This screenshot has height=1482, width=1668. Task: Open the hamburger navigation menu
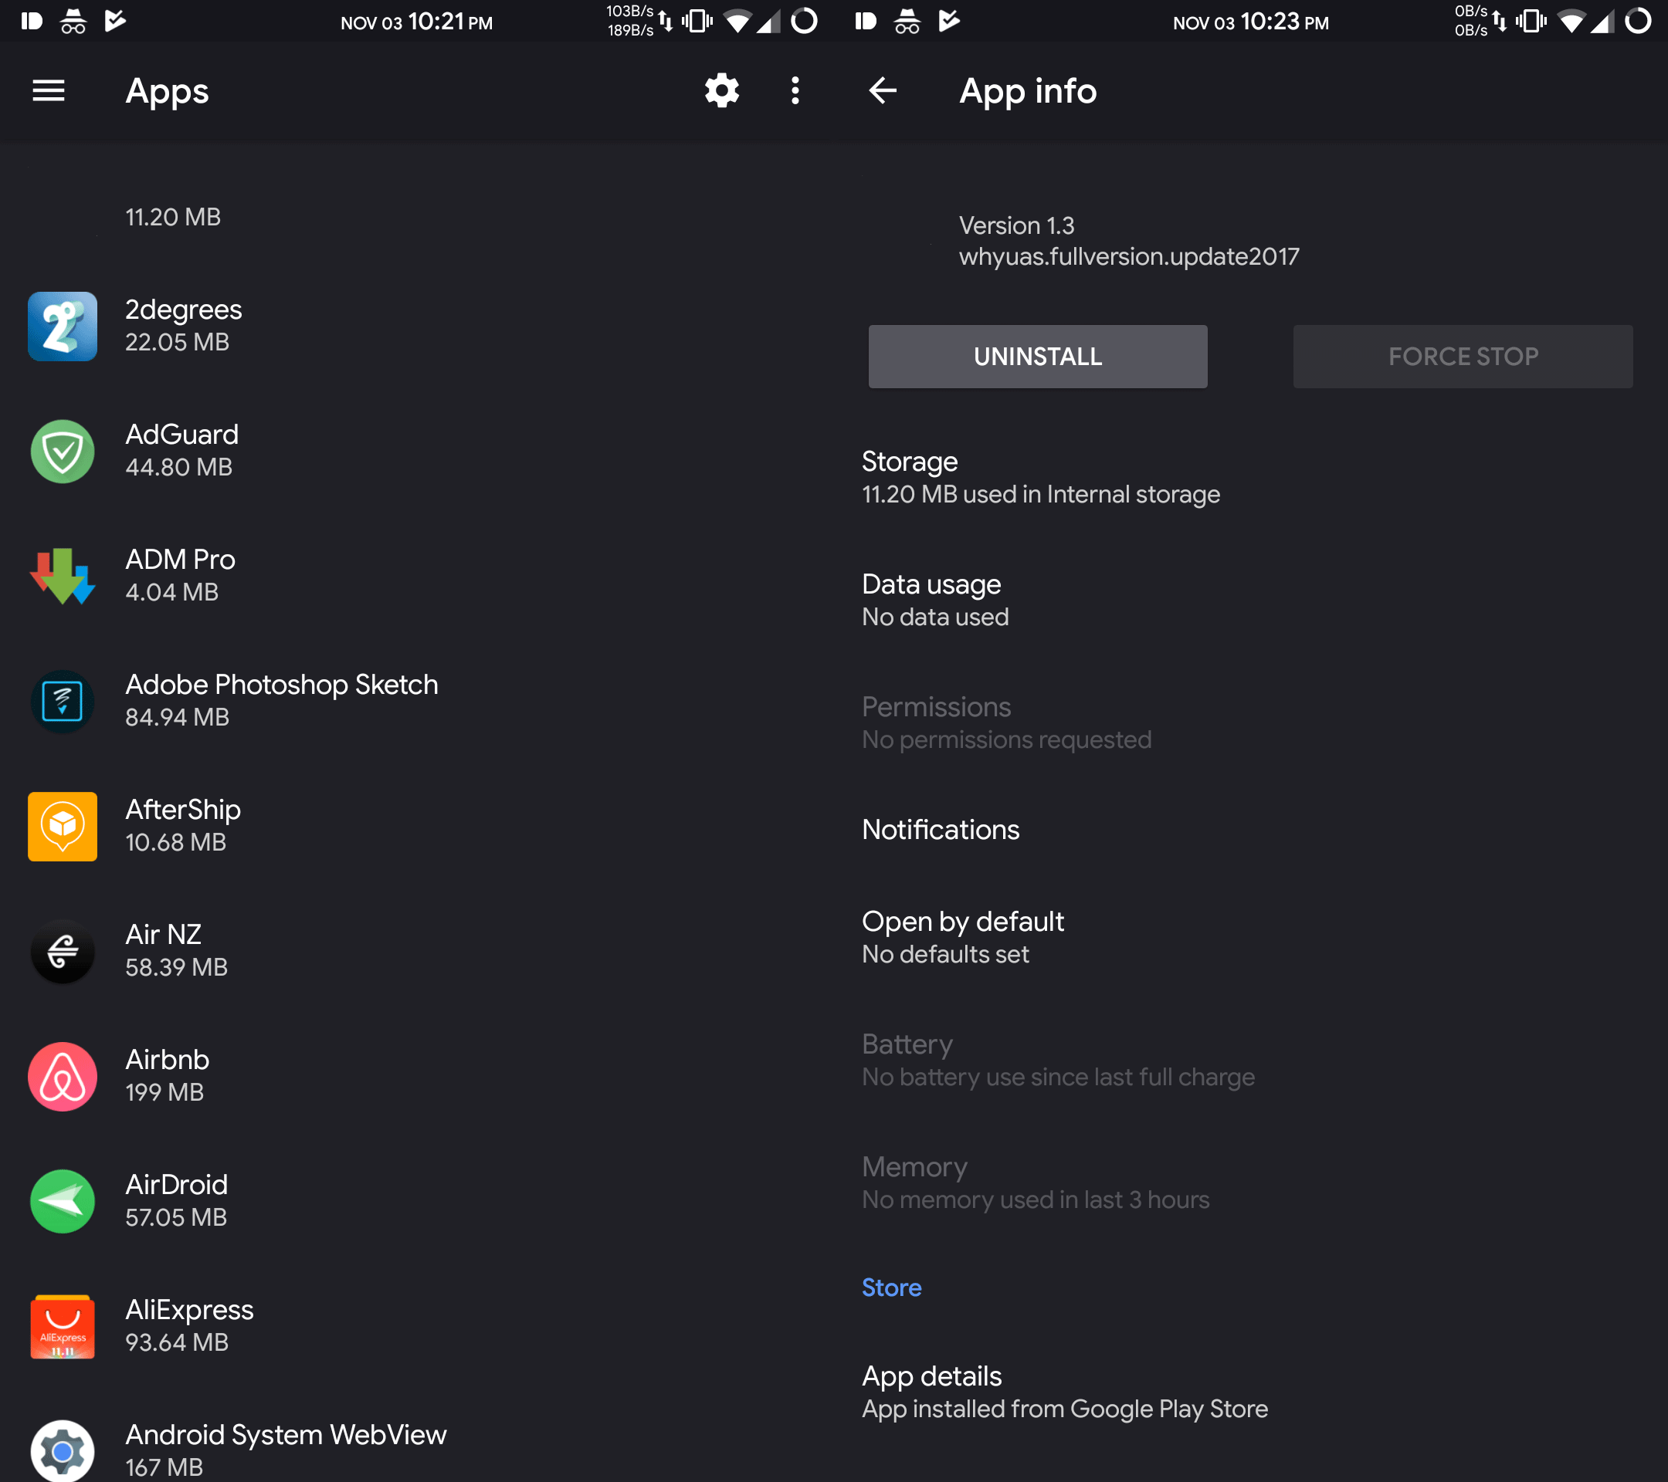48,90
